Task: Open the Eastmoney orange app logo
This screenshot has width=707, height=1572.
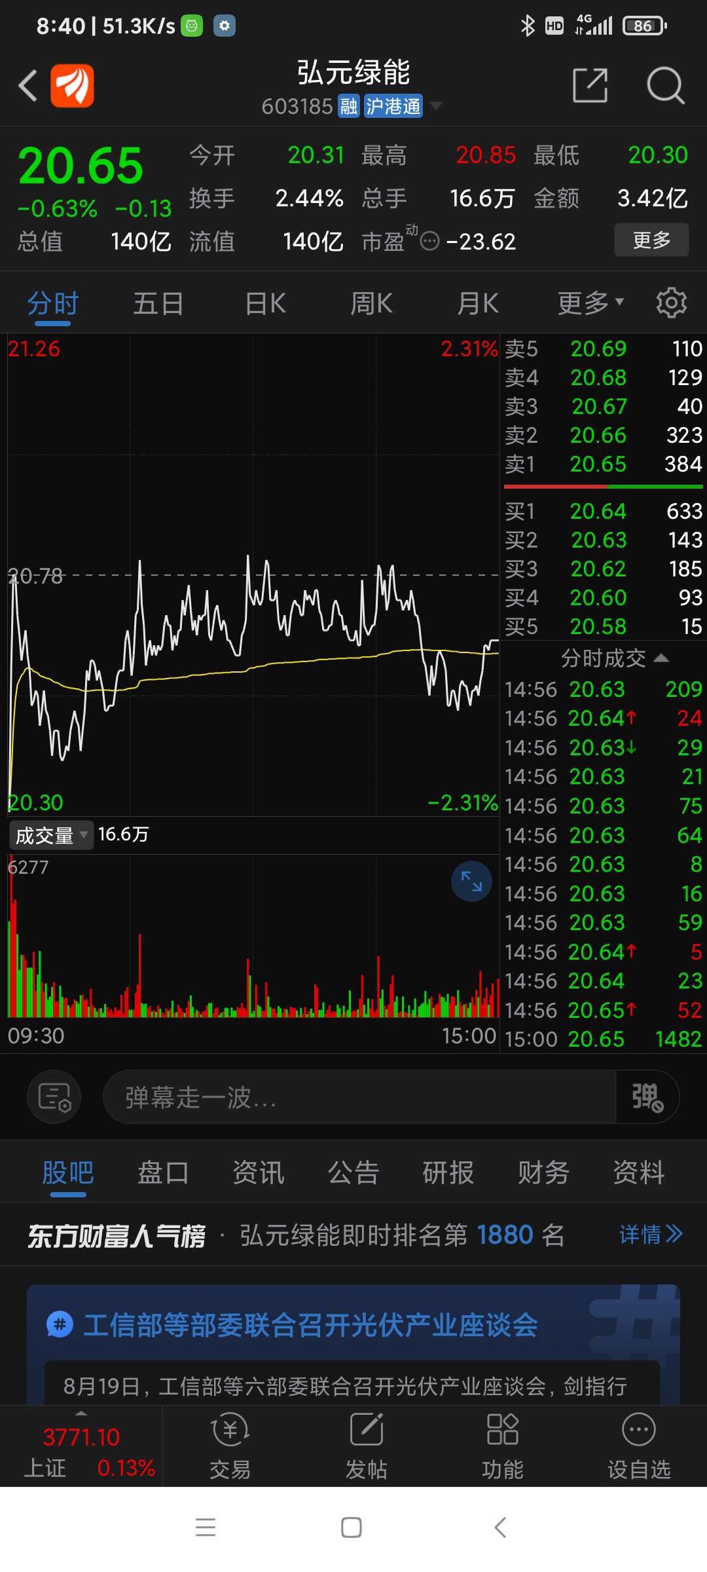Action: [73, 85]
